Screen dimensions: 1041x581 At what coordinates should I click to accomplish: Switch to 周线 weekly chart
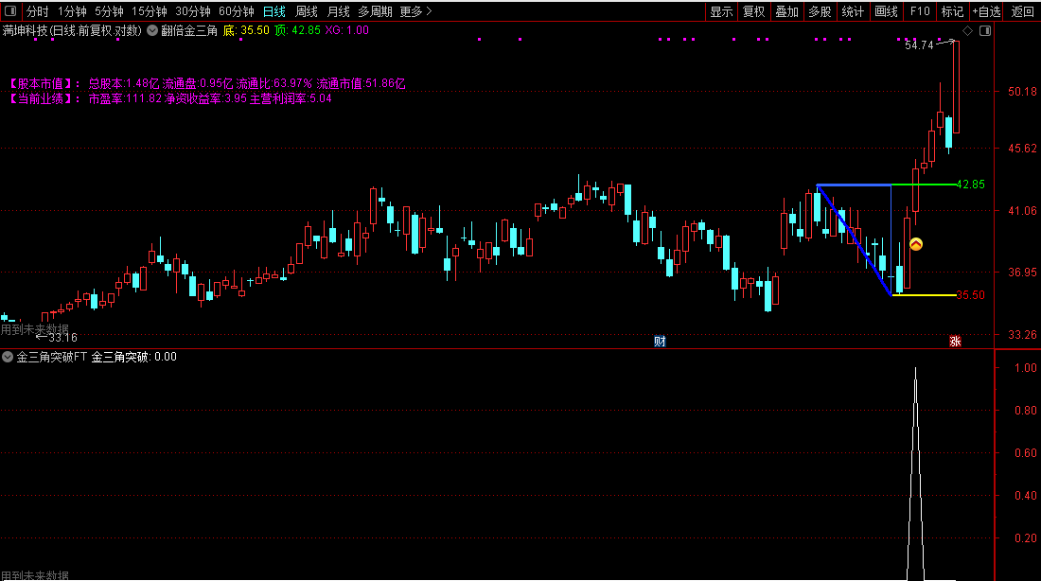pyautogui.click(x=307, y=11)
